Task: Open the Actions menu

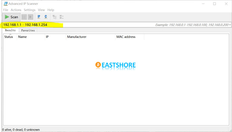Action: (16, 10)
